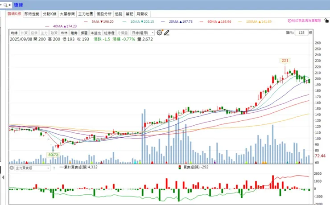This screenshot has width=330, height=205.
Task: Click the pink info circle icon
Action: (289, 20)
